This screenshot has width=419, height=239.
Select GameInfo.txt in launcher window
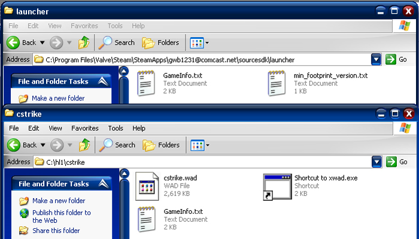tap(146, 83)
